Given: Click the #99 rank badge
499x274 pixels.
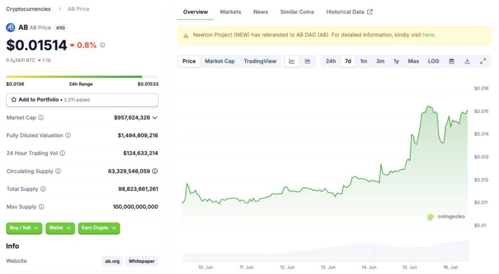Looking at the screenshot, I should (x=60, y=28).
